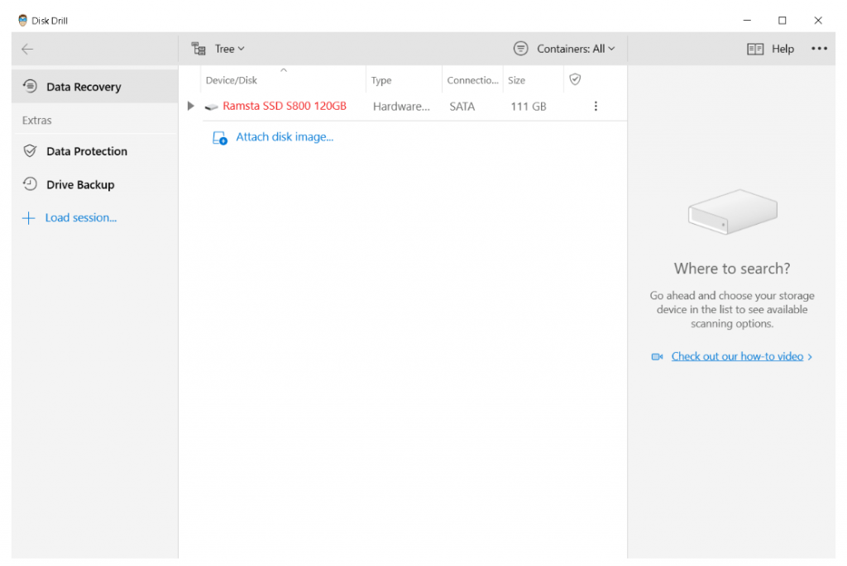Click the Help book icon
This screenshot has width=847, height=566.
tap(754, 50)
